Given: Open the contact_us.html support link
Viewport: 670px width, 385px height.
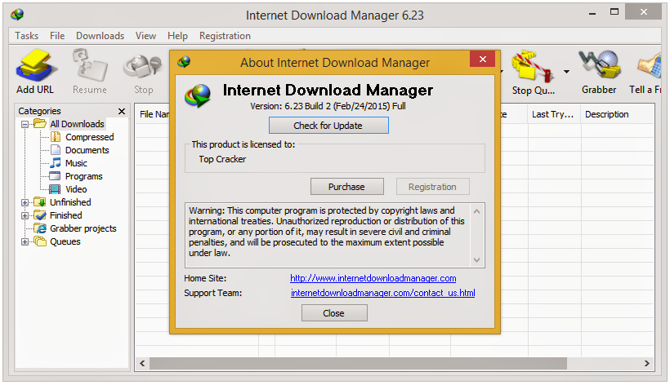Looking at the screenshot, I should click(x=383, y=293).
